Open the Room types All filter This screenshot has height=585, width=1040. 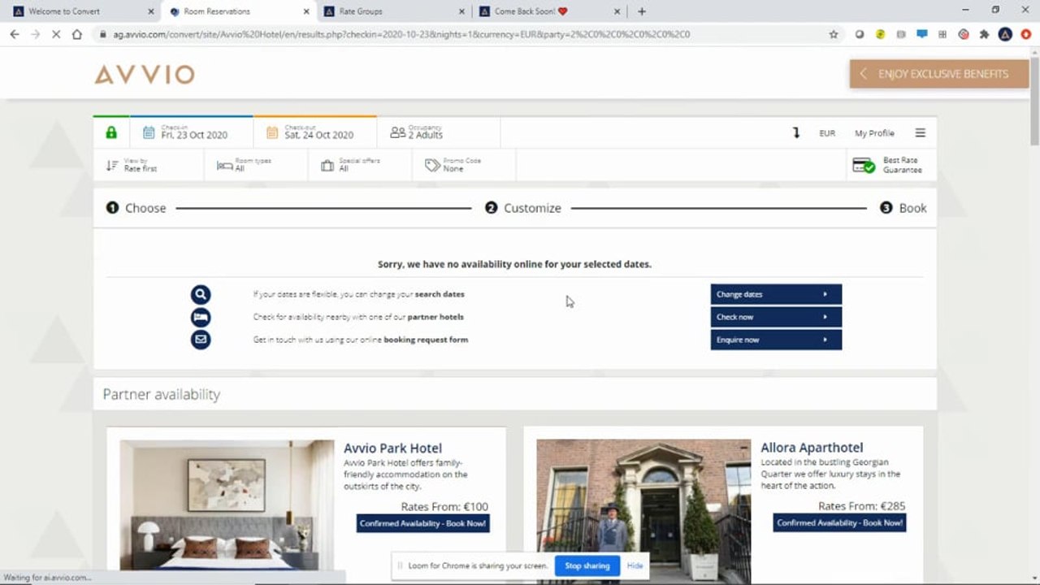(257, 165)
